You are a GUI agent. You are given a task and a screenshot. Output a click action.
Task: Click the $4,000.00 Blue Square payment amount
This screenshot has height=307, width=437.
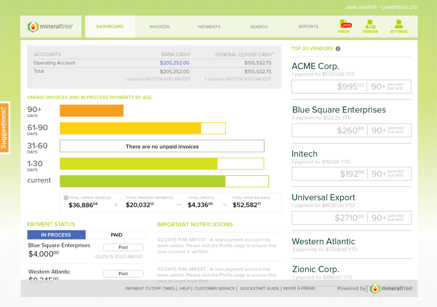[44, 254]
